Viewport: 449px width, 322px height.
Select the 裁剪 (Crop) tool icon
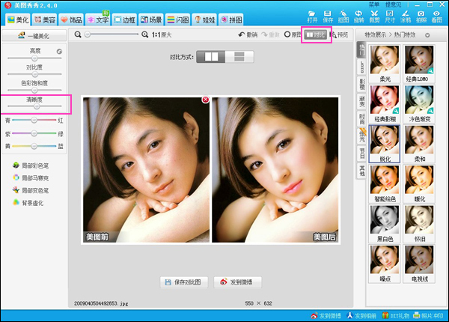[376, 15]
